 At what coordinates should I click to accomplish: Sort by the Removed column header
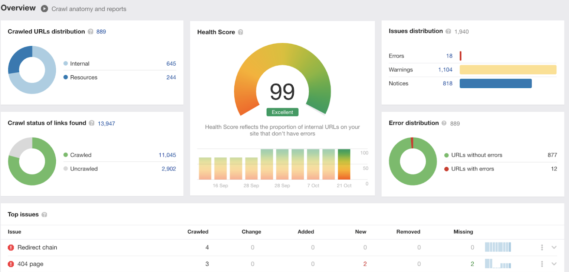(x=408, y=232)
